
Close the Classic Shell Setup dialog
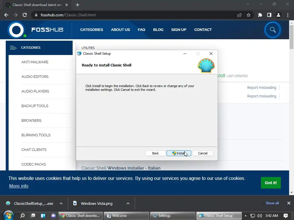pyautogui.click(x=211, y=54)
